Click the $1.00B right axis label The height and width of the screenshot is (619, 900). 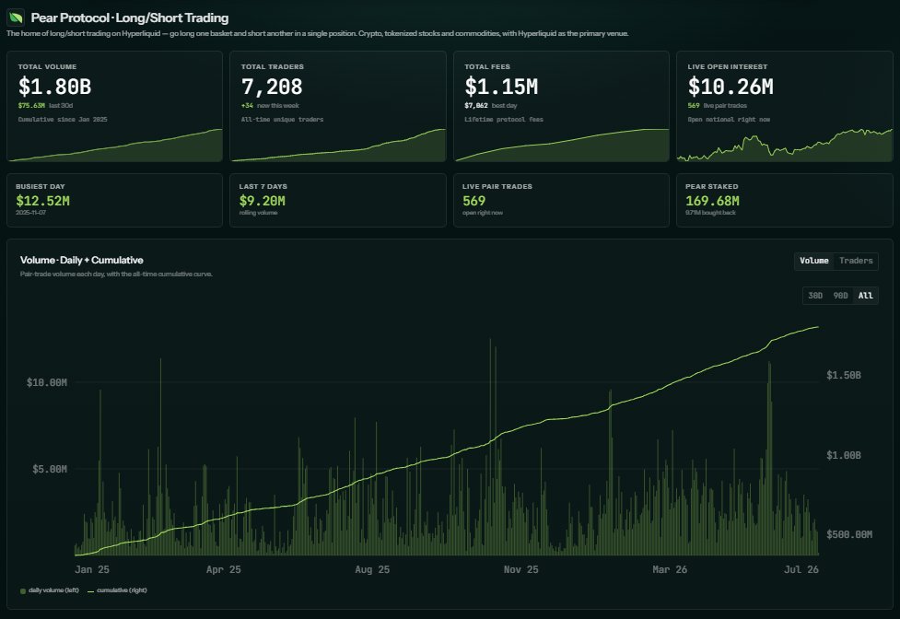point(843,456)
